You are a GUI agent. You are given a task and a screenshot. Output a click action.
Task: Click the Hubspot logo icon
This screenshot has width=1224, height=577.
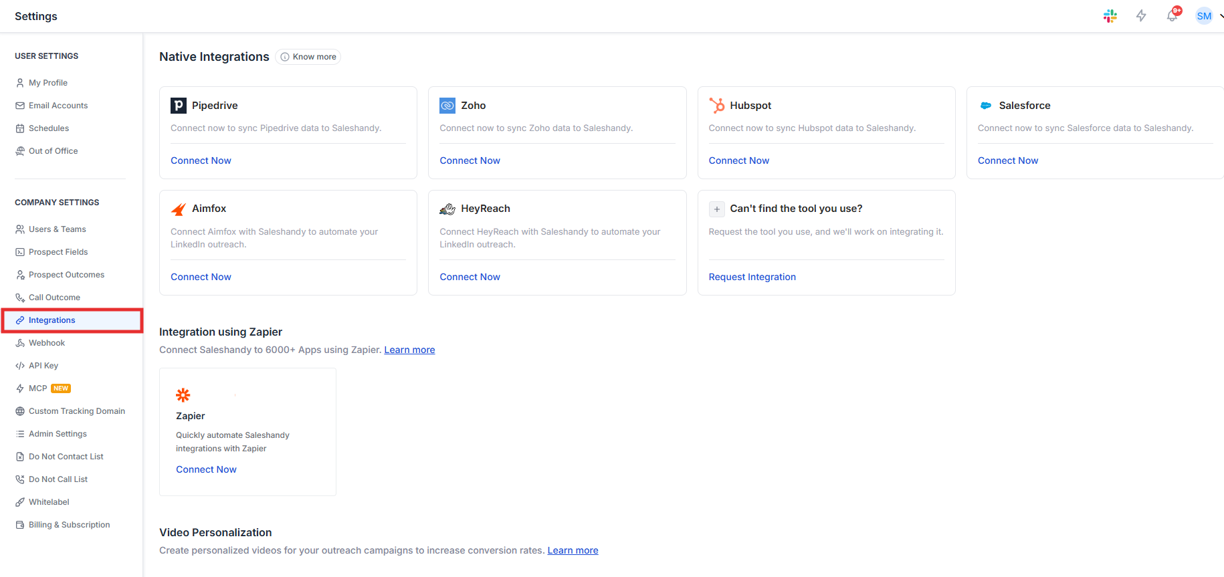717,106
